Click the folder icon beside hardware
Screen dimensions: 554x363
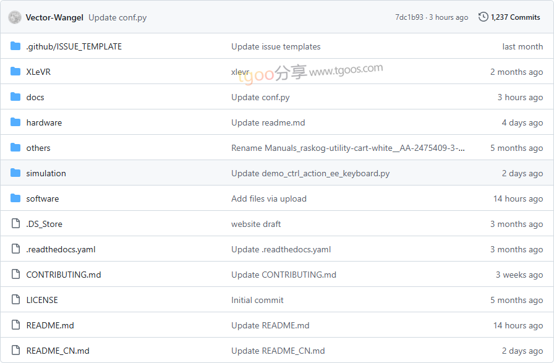tap(15, 122)
